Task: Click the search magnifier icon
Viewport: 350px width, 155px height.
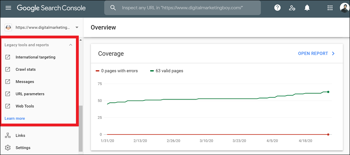Action: [x=113, y=8]
